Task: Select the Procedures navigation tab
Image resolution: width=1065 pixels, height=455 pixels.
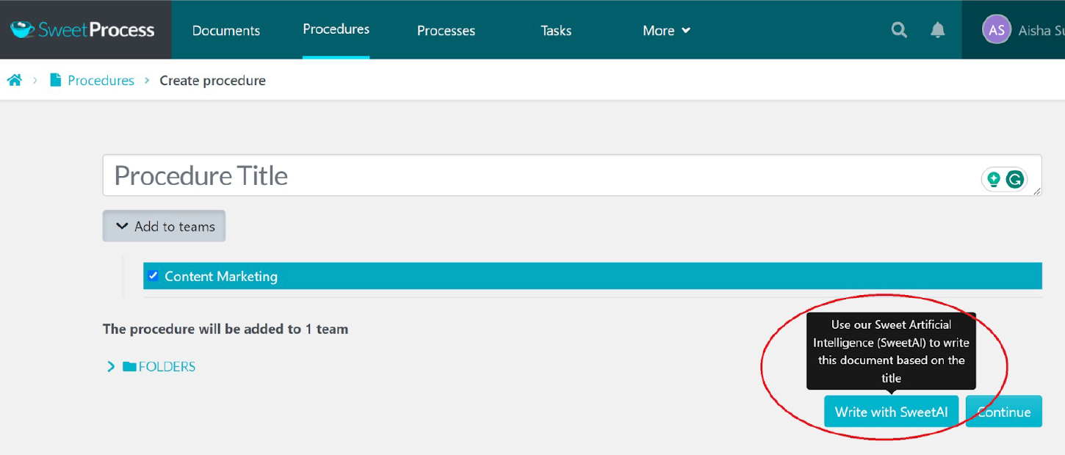Action: pos(336,29)
